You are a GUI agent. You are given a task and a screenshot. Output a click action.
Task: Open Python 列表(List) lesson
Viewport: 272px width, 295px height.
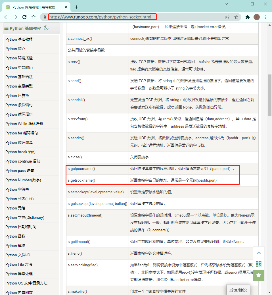point(20,199)
